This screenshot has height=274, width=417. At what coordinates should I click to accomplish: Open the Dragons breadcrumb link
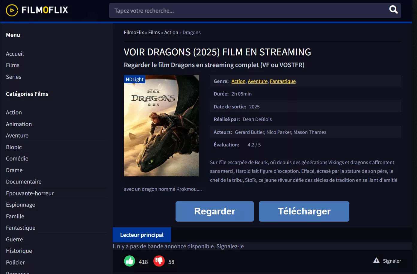click(x=191, y=32)
